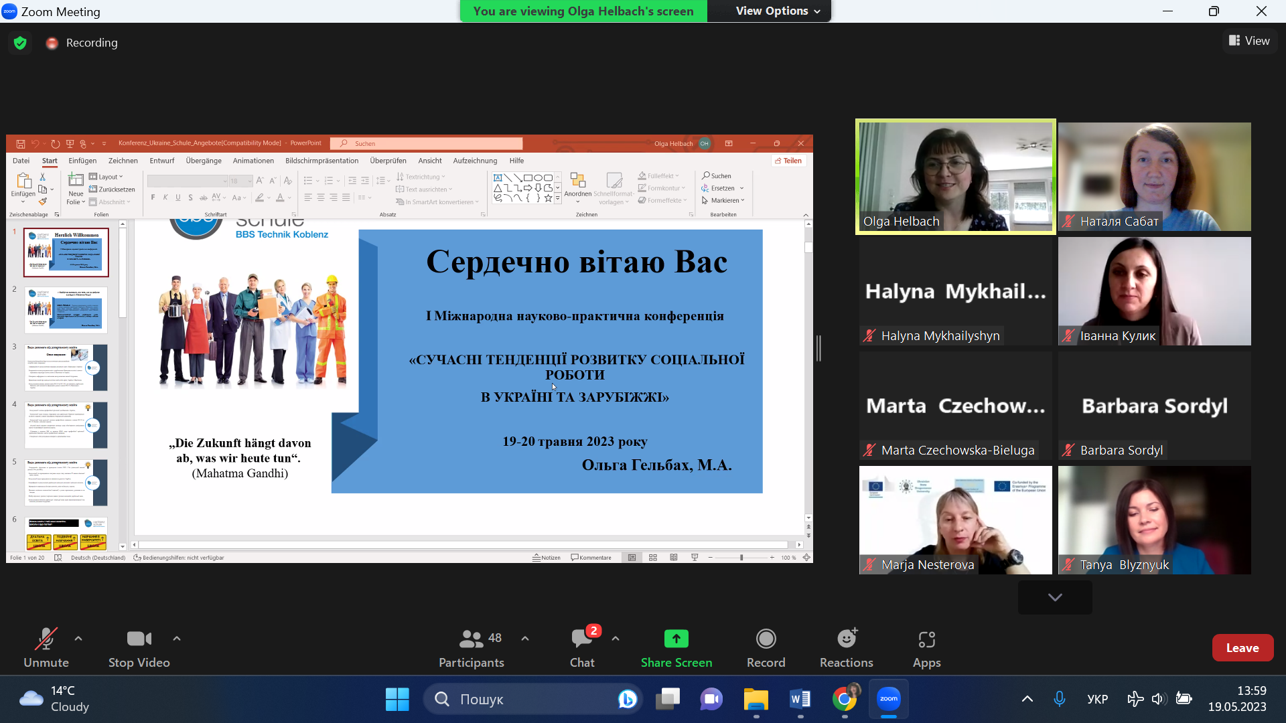Click the Save icon in Quick Access Toolbar
The image size is (1286, 723).
pyautogui.click(x=20, y=143)
